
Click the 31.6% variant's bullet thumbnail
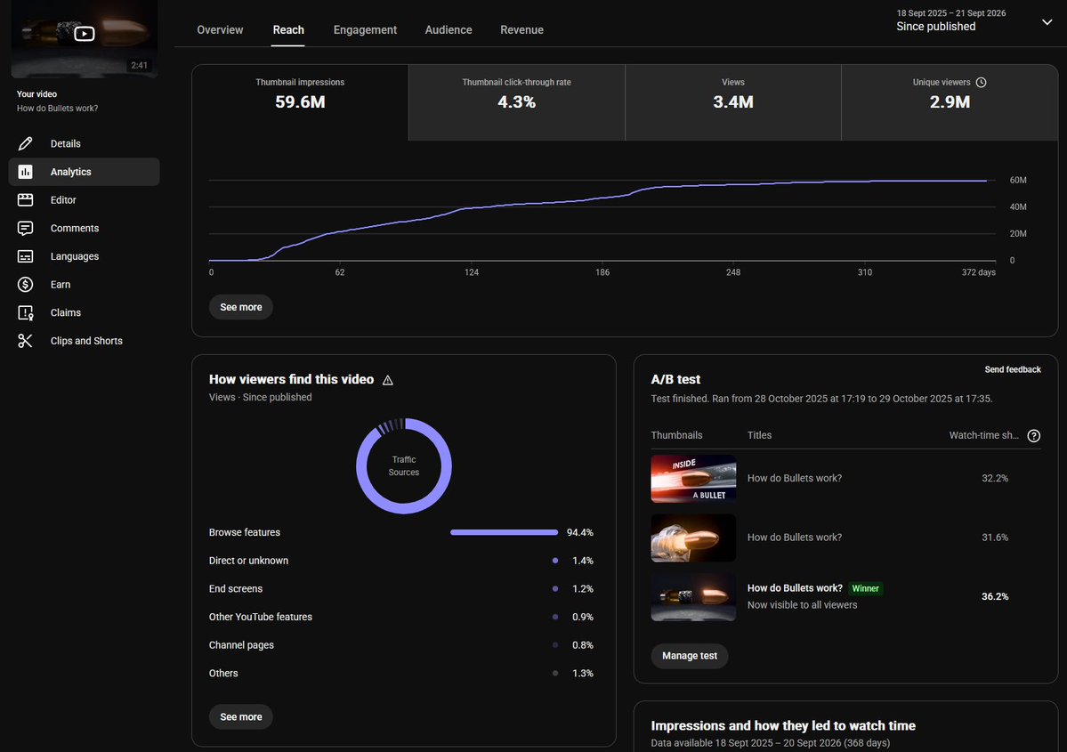tap(693, 538)
